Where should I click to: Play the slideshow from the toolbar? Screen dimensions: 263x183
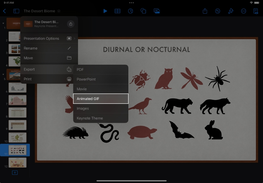click(x=105, y=11)
